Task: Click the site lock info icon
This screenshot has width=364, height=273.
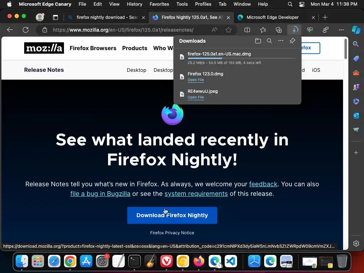Action: pos(44,30)
